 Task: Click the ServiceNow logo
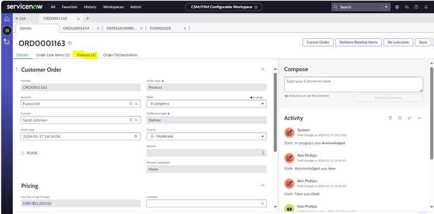click(25, 7)
